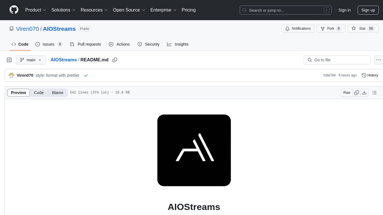Open the Security tab
The width and height of the screenshot is (383, 215).
pyautogui.click(x=148, y=44)
